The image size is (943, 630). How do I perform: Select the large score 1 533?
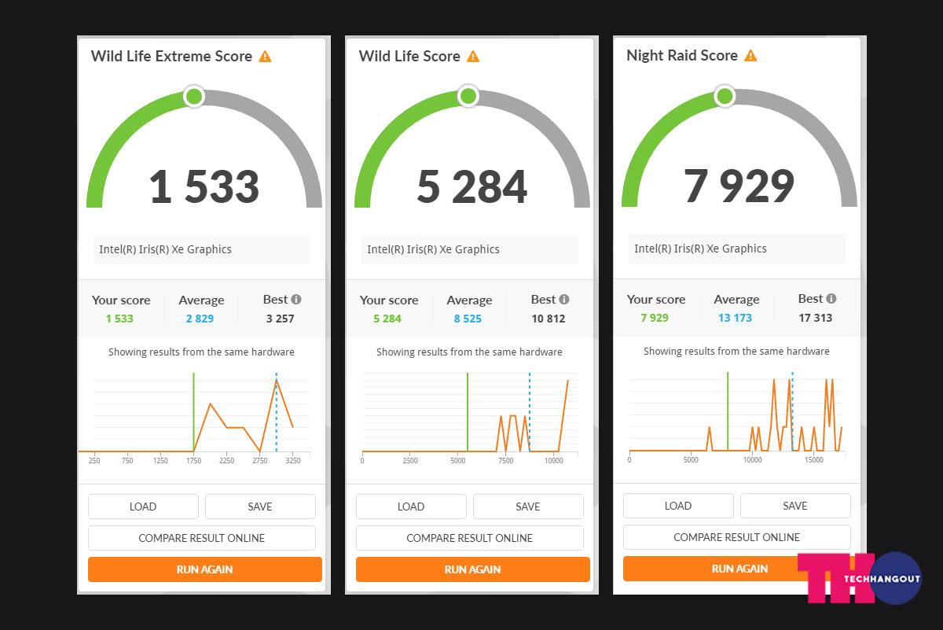point(204,187)
